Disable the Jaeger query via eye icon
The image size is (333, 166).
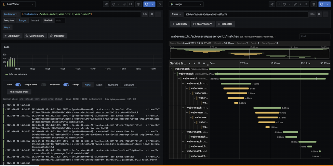[x=319, y=14]
